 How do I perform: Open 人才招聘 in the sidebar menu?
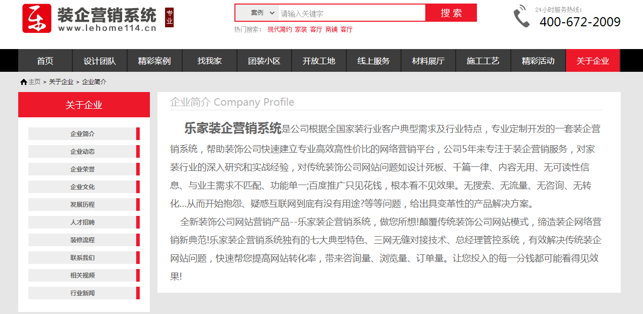pyautogui.click(x=83, y=222)
